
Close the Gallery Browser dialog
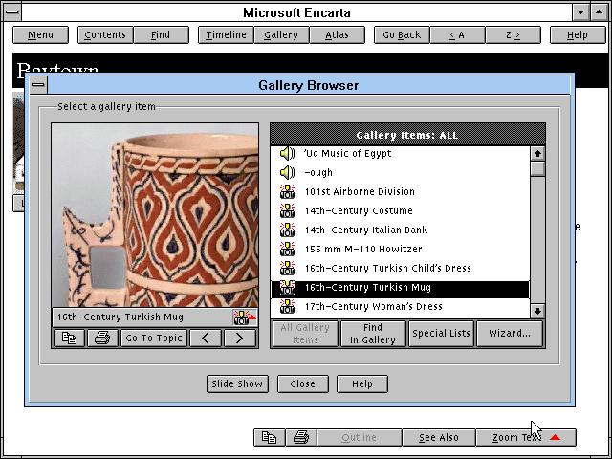303,384
